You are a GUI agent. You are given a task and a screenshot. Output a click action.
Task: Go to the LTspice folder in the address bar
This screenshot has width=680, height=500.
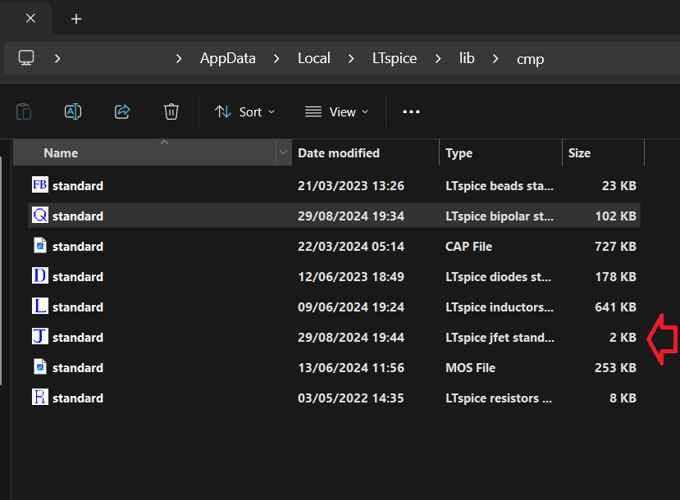[x=395, y=58]
